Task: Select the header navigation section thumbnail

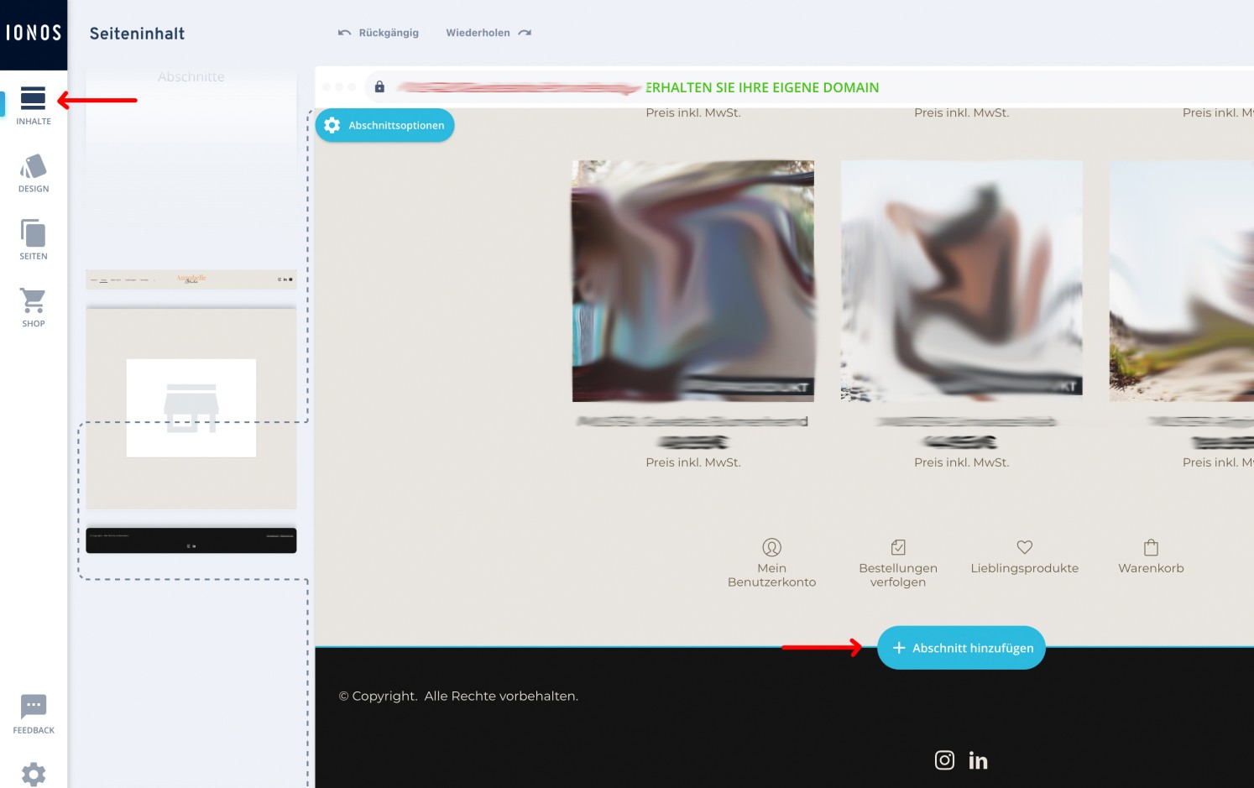Action: click(x=191, y=279)
